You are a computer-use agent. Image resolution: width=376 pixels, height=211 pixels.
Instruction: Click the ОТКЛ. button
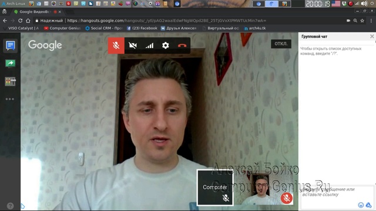281,44
